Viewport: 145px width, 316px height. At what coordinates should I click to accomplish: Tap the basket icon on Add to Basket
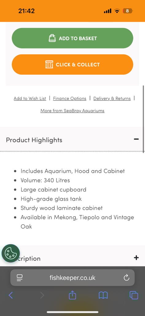click(52, 38)
